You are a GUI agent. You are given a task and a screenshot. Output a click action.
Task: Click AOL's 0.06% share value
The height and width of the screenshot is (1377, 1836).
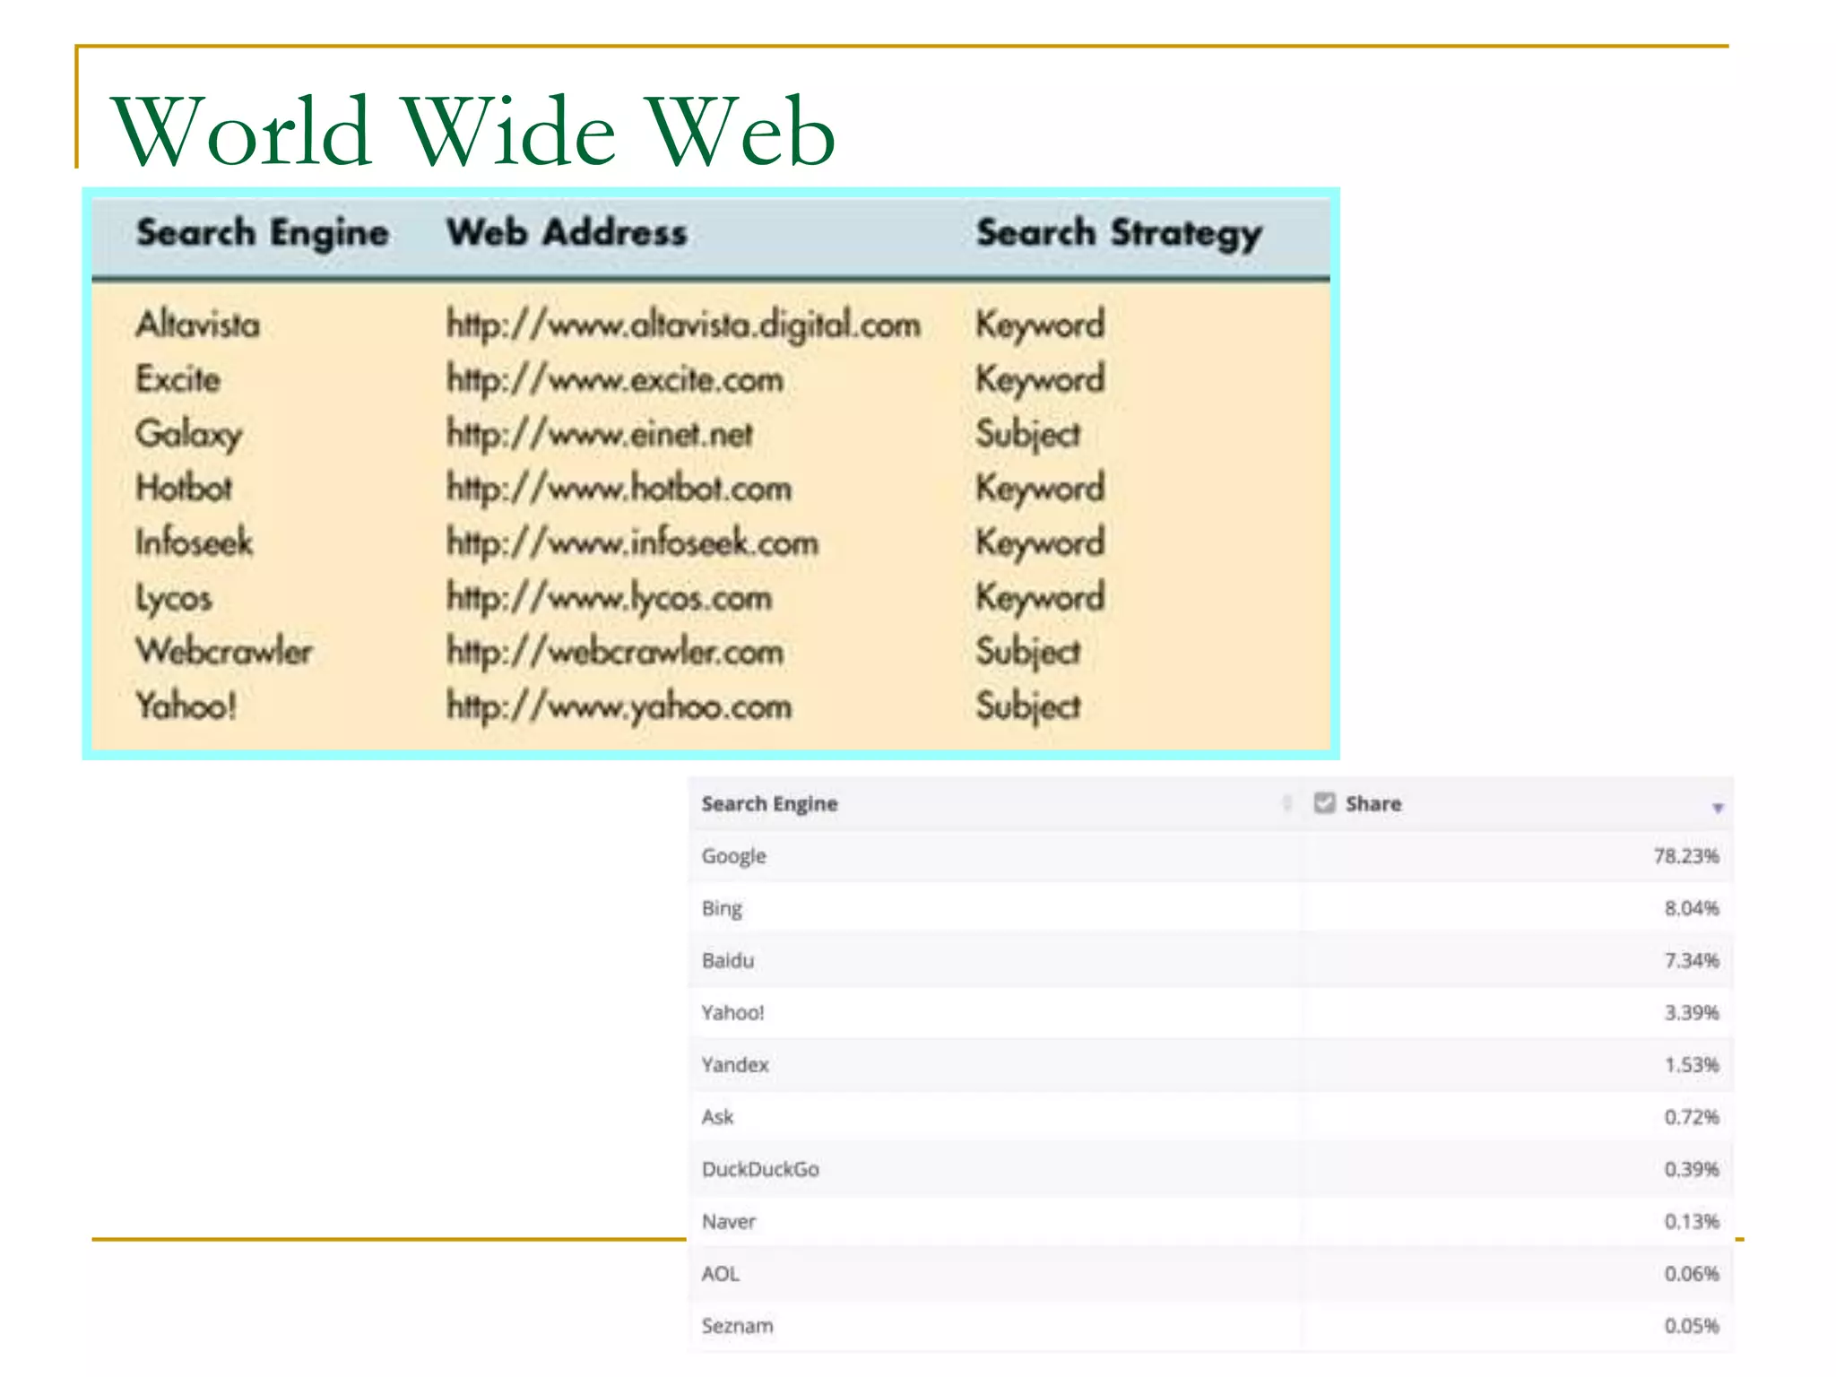pyautogui.click(x=1692, y=1273)
